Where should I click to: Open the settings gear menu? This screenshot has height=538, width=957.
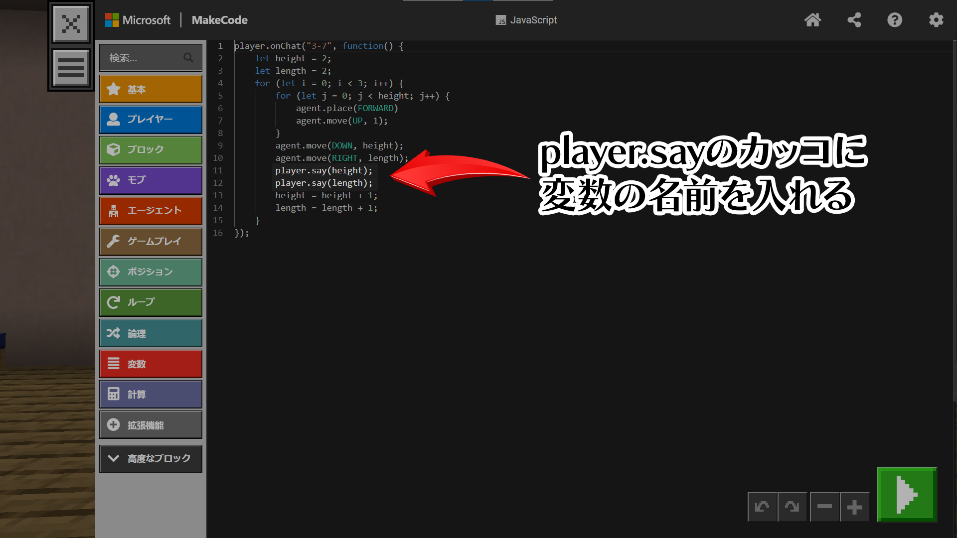tap(936, 20)
